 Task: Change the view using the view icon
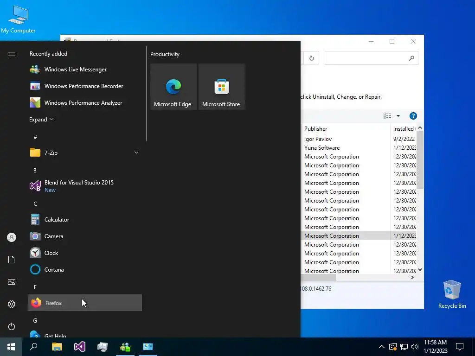(x=387, y=115)
